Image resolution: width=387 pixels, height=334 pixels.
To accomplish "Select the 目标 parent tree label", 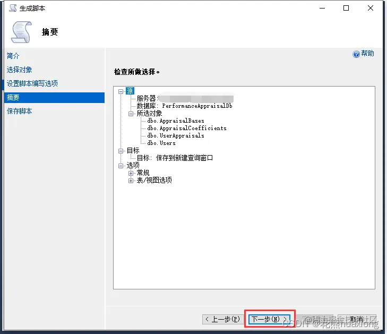I will [133, 150].
